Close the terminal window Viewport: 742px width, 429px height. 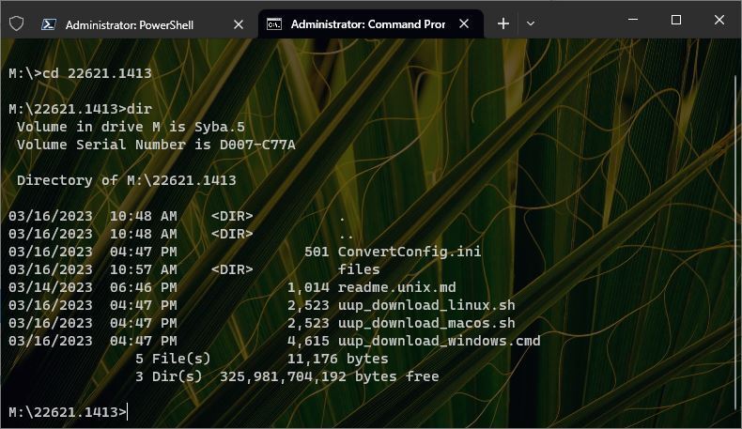tap(719, 20)
